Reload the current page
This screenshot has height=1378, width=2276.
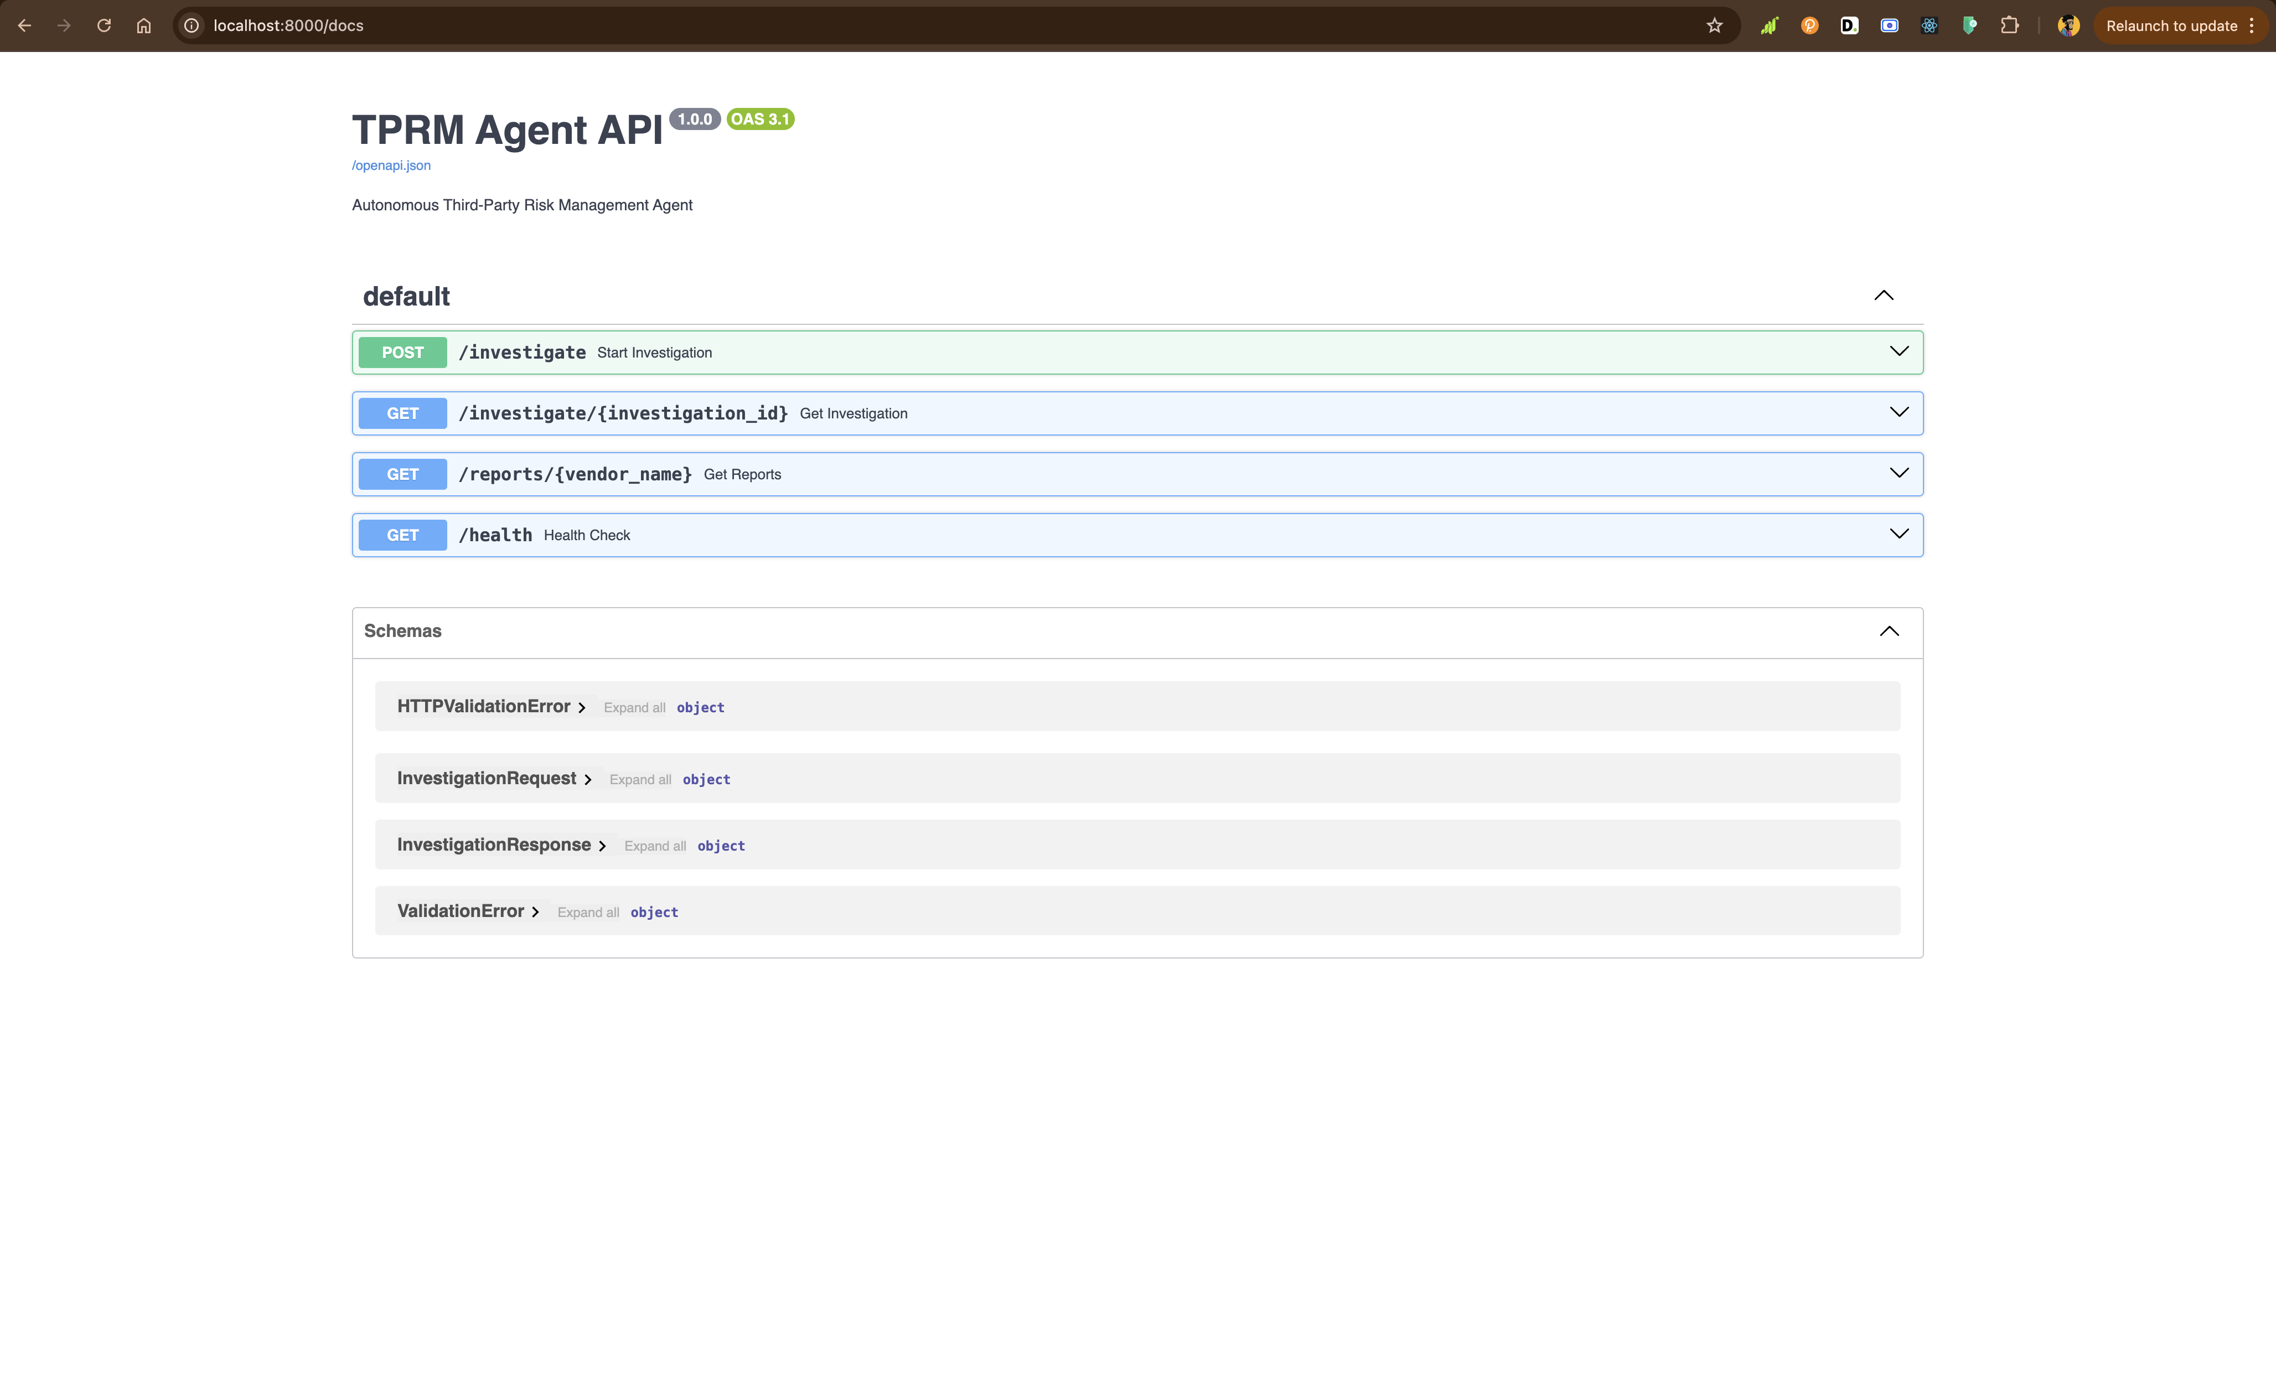click(x=104, y=25)
